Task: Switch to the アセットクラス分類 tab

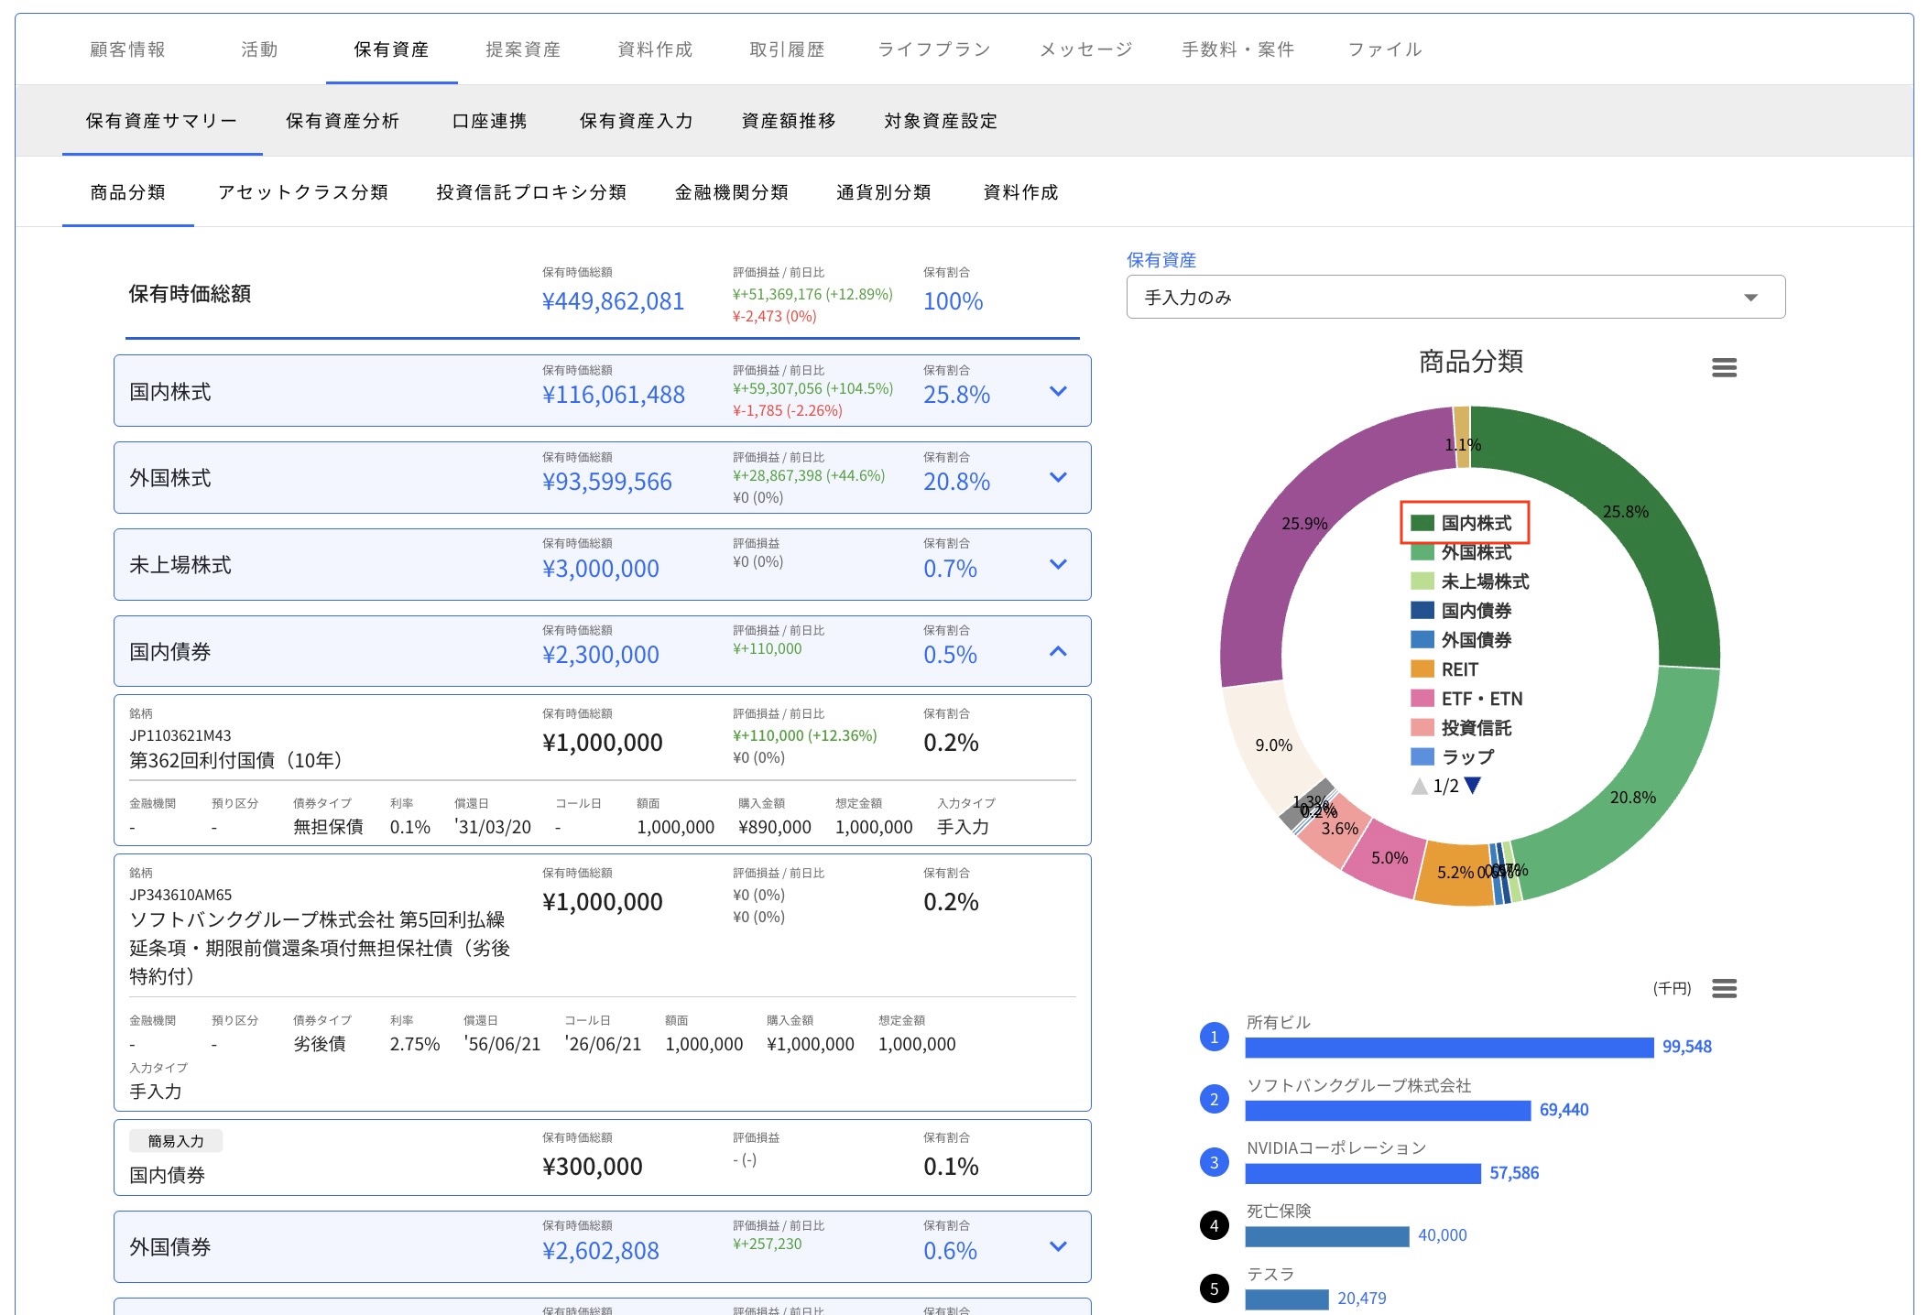Action: pyautogui.click(x=303, y=192)
